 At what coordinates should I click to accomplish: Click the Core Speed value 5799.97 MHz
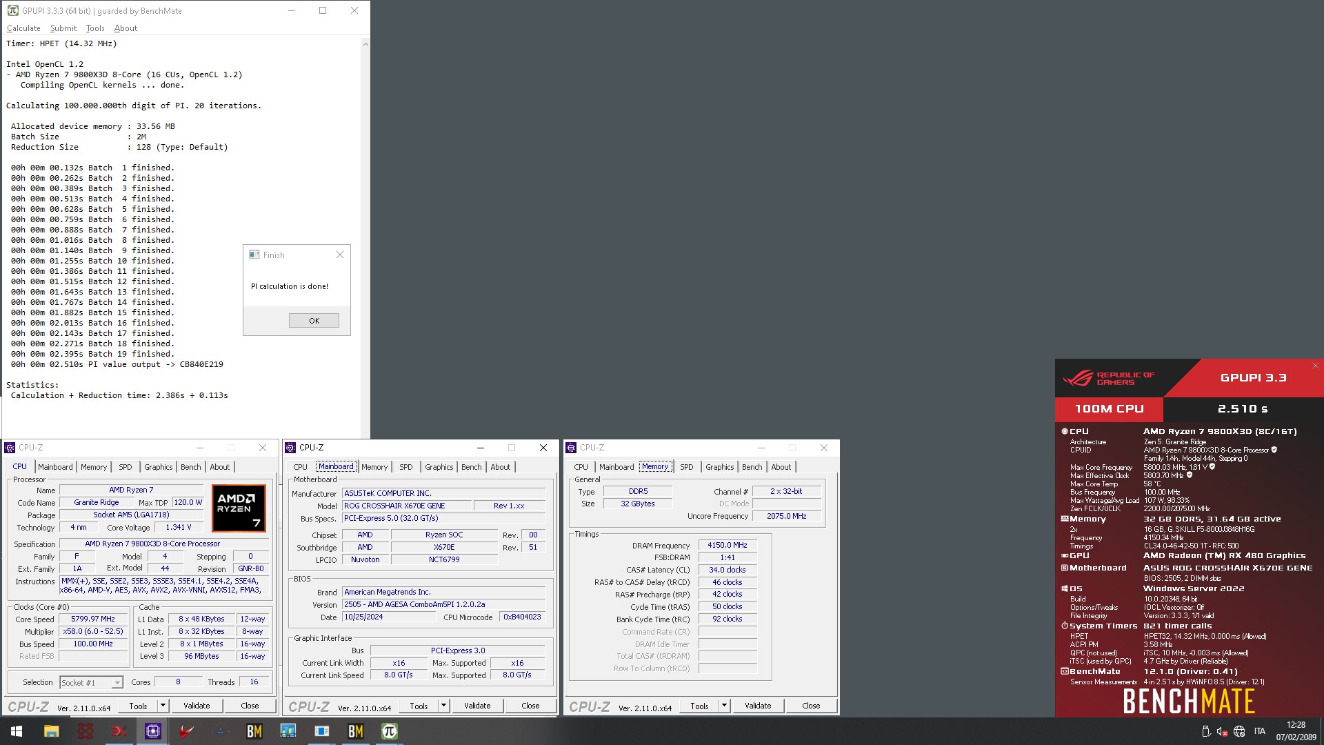tap(93, 619)
